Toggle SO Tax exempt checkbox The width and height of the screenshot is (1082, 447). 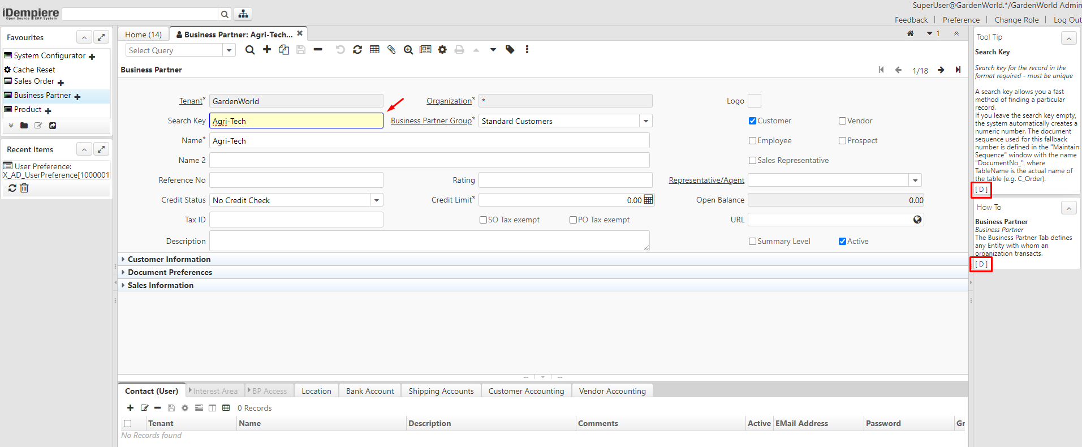tap(483, 220)
